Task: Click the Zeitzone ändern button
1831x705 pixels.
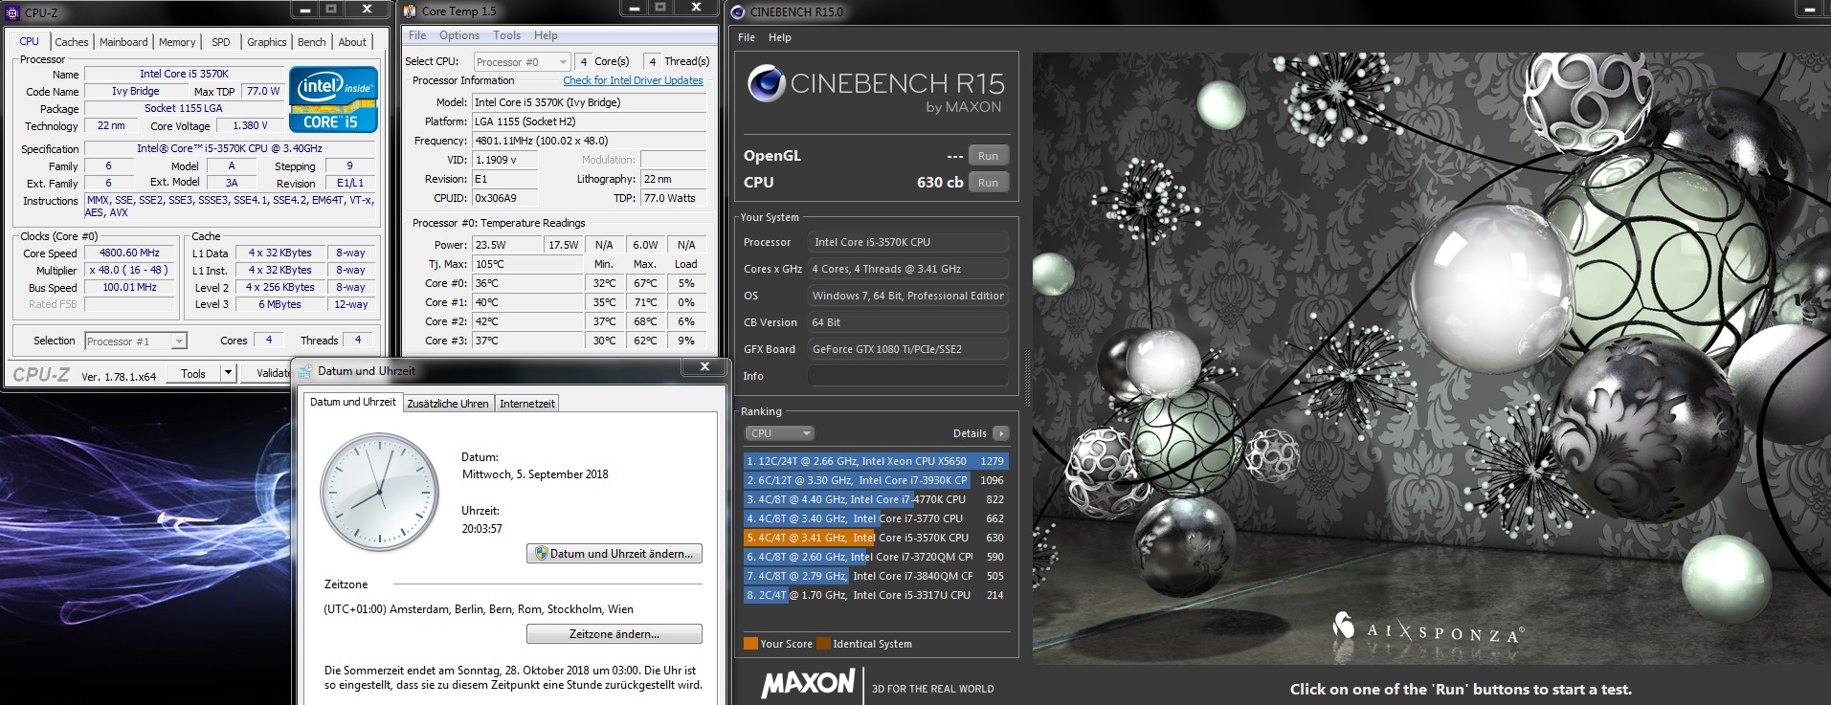Action: coord(614,634)
